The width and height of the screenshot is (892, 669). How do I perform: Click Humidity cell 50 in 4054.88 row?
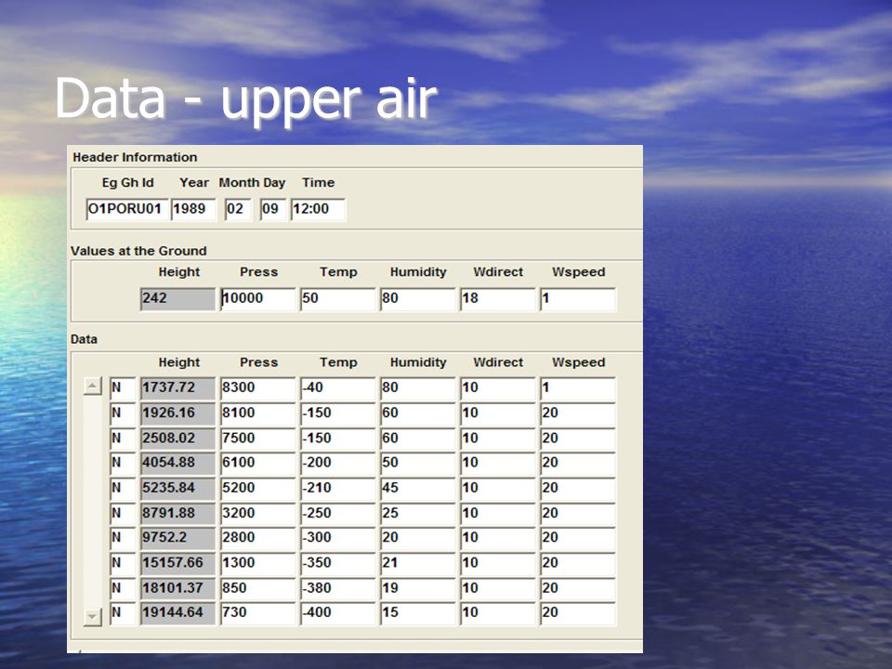(418, 464)
